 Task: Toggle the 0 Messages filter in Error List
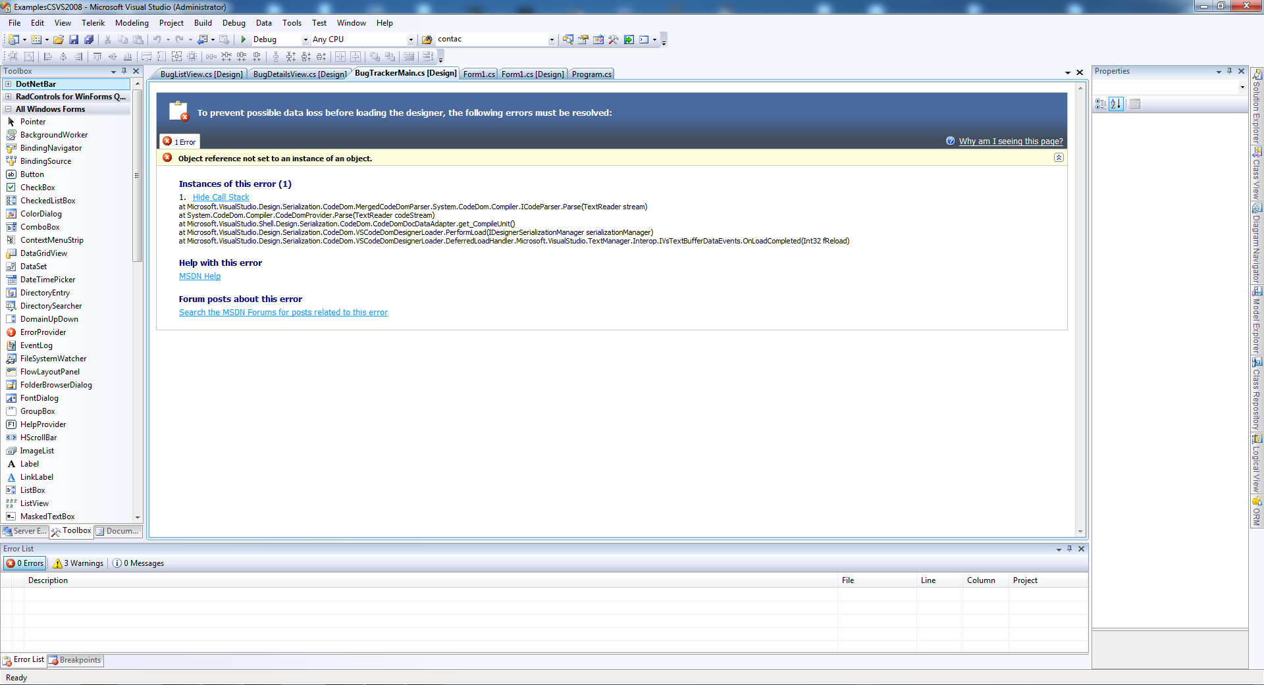pos(138,563)
